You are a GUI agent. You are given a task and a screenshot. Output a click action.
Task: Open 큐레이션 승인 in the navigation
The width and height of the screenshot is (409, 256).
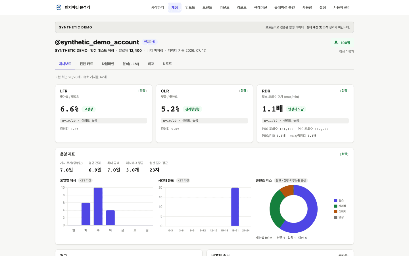pos(285,7)
